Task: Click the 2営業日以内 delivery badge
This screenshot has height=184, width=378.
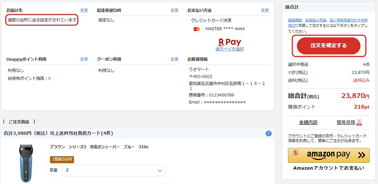Action: pyautogui.click(x=62, y=159)
